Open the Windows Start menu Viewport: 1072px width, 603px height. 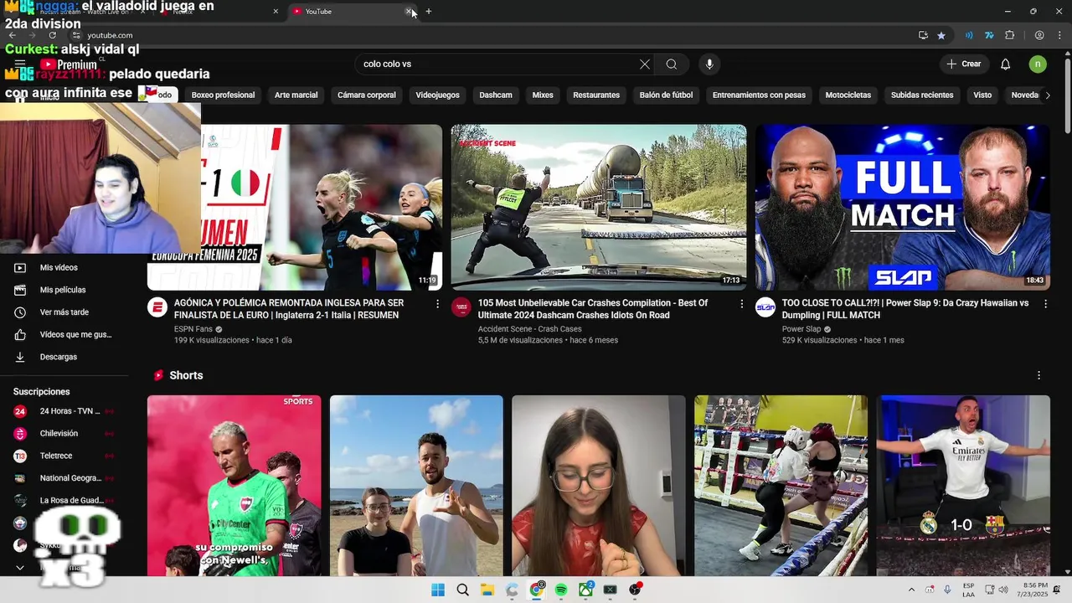click(438, 590)
